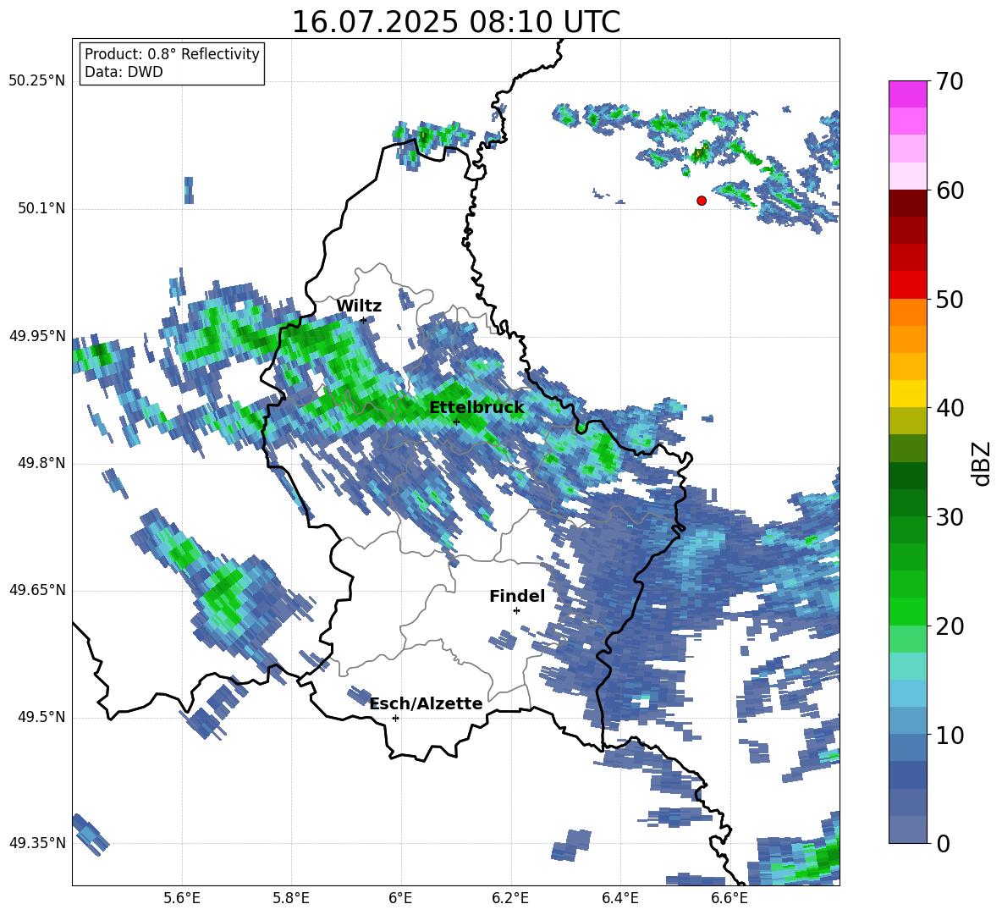Click the 50.25°N latitude label
This screenshot has height=915, width=1002.
[x=37, y=81]
